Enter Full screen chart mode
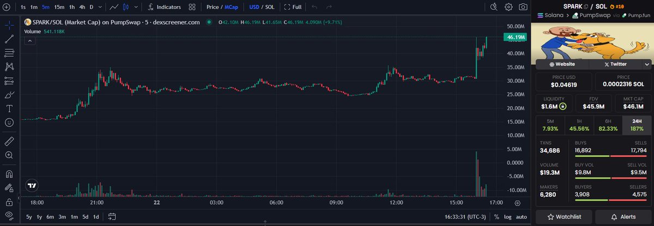This screenshot has width=654, height=226. [x=293, y=7]
